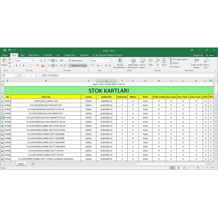
Task: Open the Ekle ribbon tab
Action: click(x=22, y=55)
